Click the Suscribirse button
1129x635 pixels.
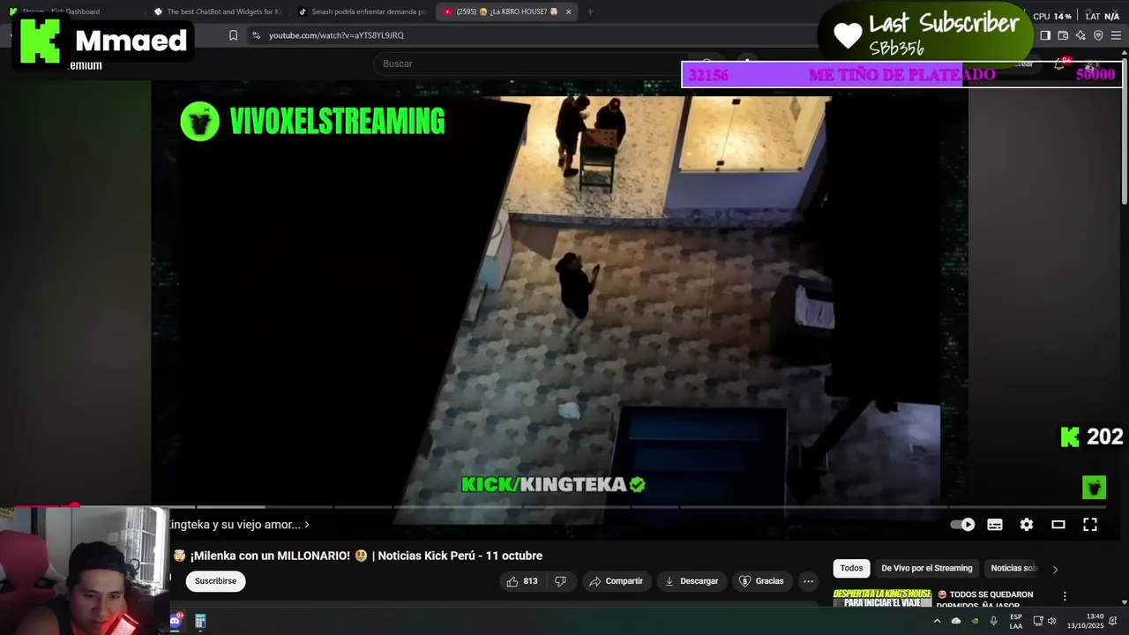[215, 581]
